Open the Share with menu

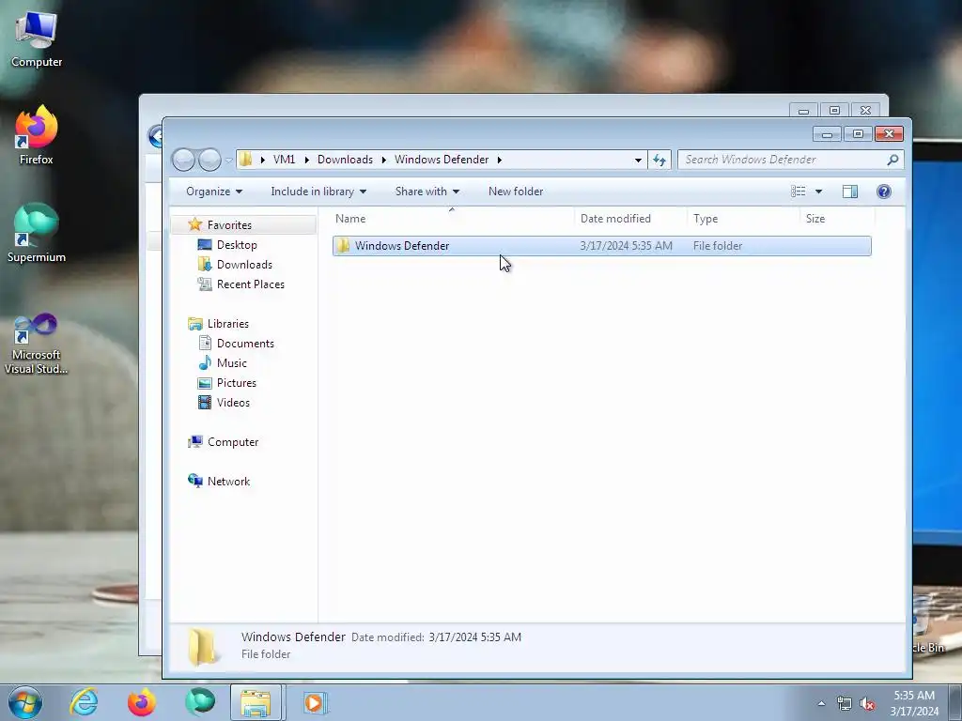[427, 192]
